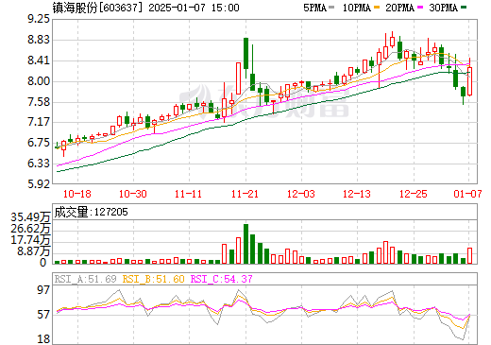
Task: Select the 10-18 date axis label
Action: [x=77, y=194]
